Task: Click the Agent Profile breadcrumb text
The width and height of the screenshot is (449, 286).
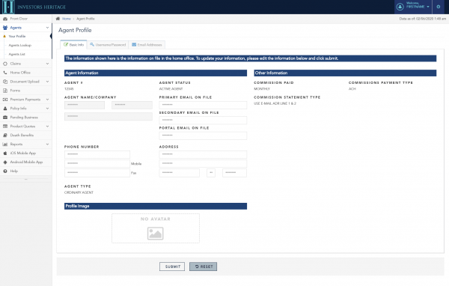Action: pos(85,19)
